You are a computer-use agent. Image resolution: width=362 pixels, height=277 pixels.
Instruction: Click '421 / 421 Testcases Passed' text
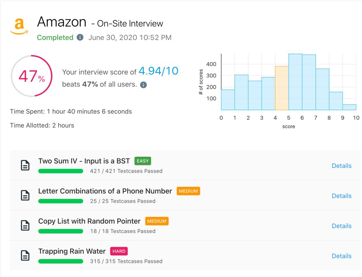click(126, 171)
